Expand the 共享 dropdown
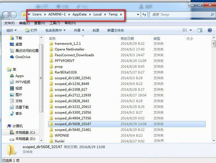 79,30
